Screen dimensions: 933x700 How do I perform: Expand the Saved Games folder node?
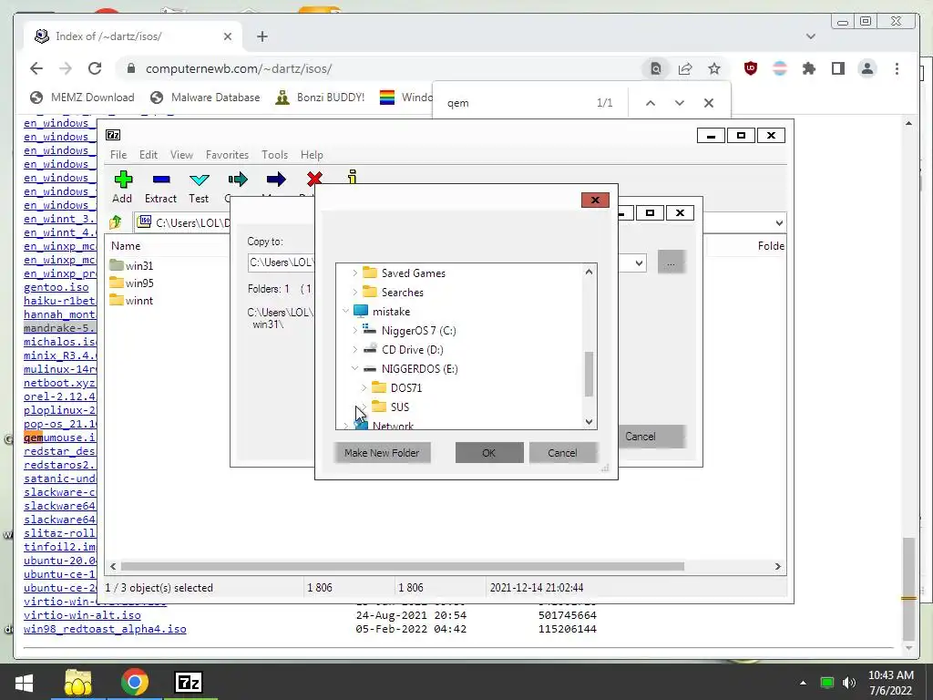point(354,273)
